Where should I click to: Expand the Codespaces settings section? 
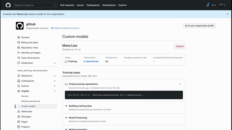tap(55, 81)
